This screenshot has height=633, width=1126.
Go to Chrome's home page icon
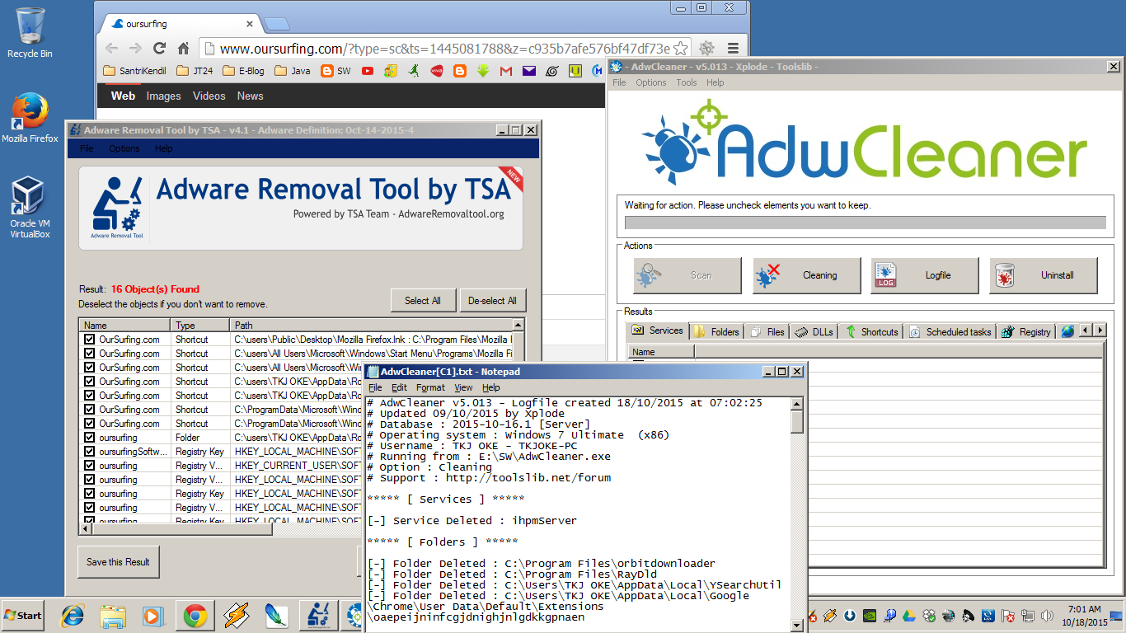pyautogui.click(x=184, y=49)
